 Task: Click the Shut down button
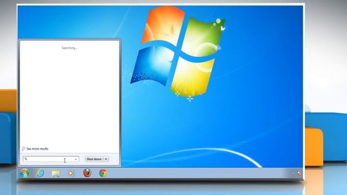94,159
